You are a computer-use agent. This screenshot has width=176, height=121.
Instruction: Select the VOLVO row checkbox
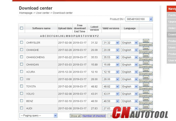[x=21, y=93]
